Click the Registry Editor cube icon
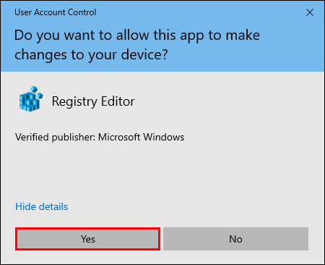 (31, 99)
